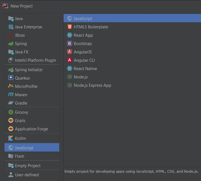Click the Angular CLI red icon

[x=70, y=60]
